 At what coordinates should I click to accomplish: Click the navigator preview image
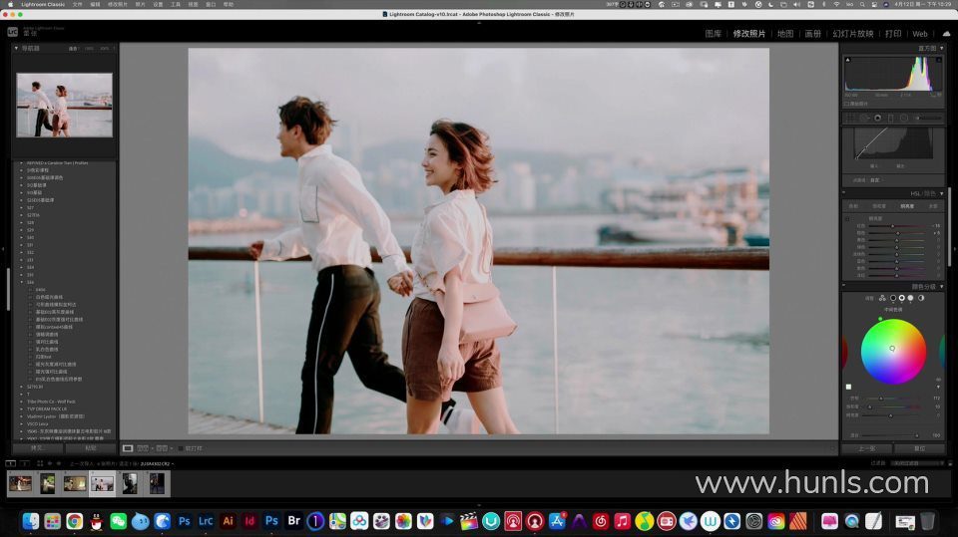coord(64,105)
